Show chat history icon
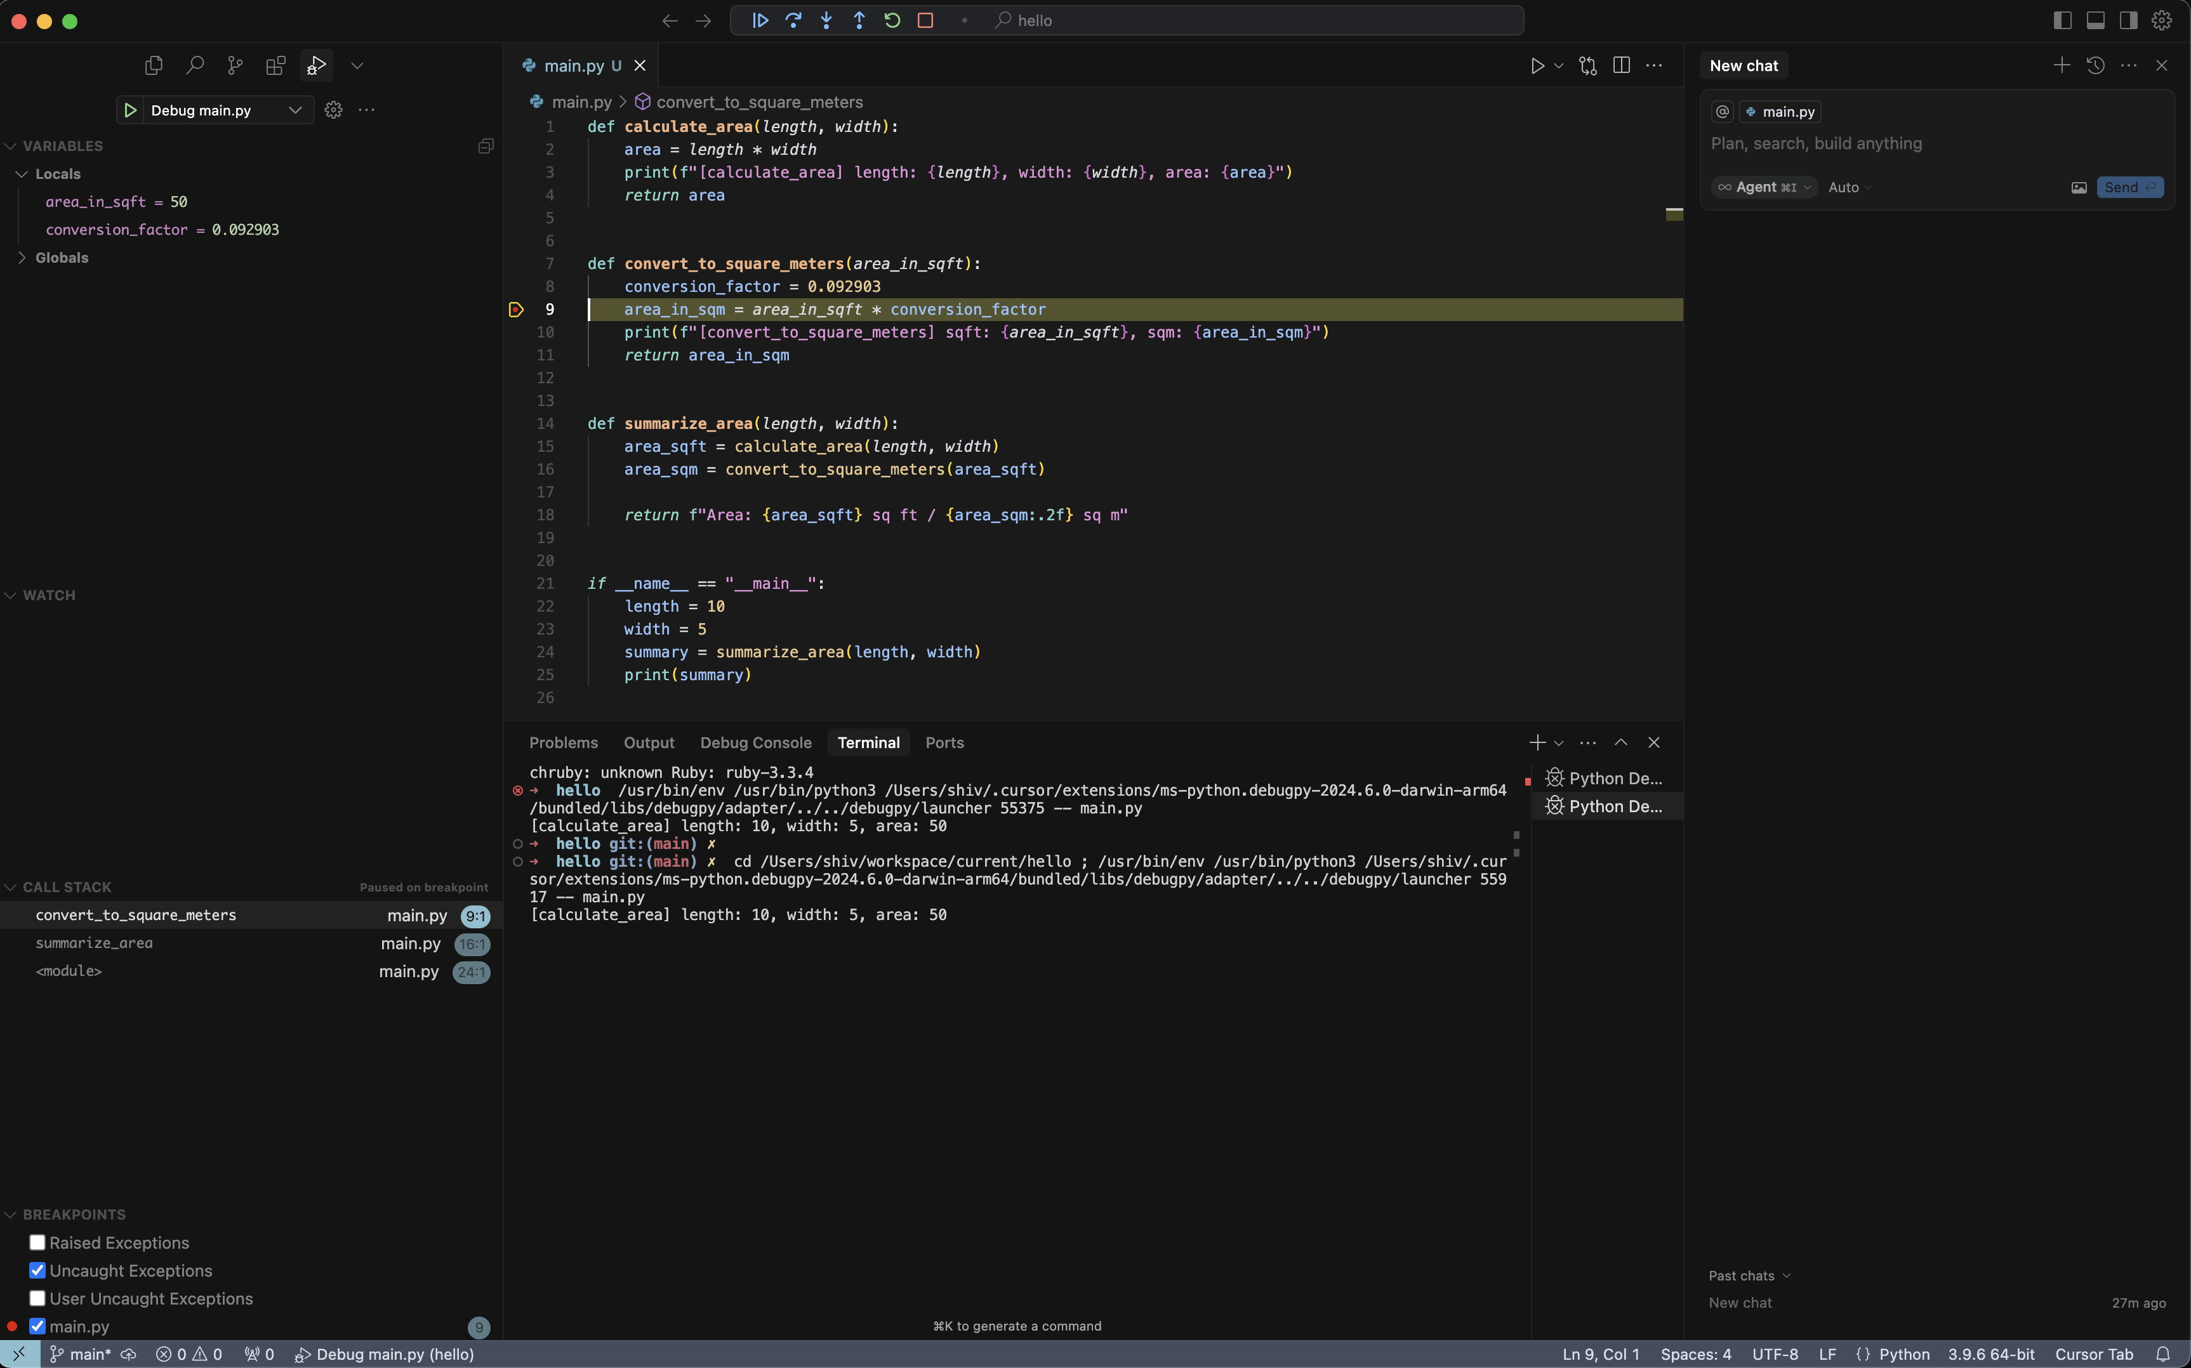Viewport: 2191px width, 1368px height. 2095,65
